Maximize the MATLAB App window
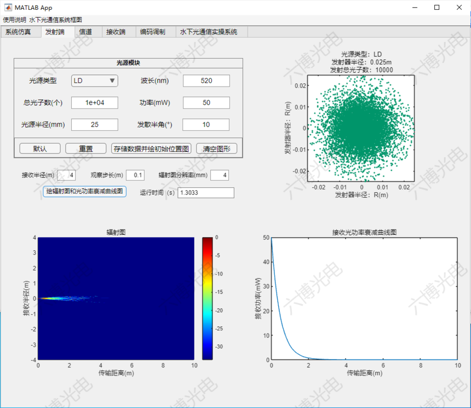 click(x=436, y=8)
